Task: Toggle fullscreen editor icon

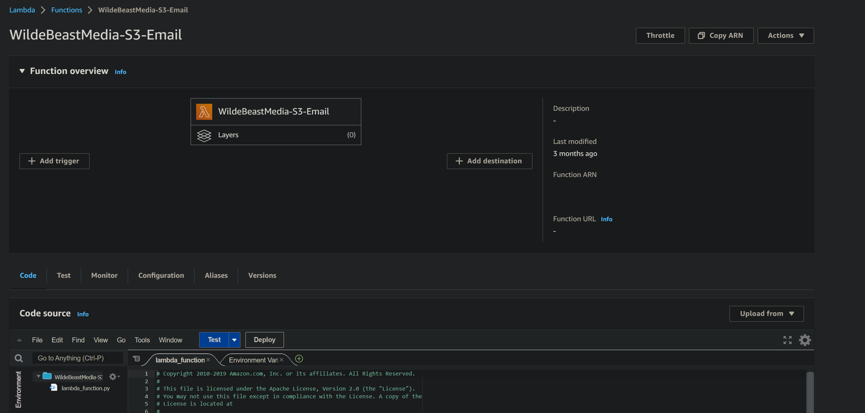Action: coord(787,340)
